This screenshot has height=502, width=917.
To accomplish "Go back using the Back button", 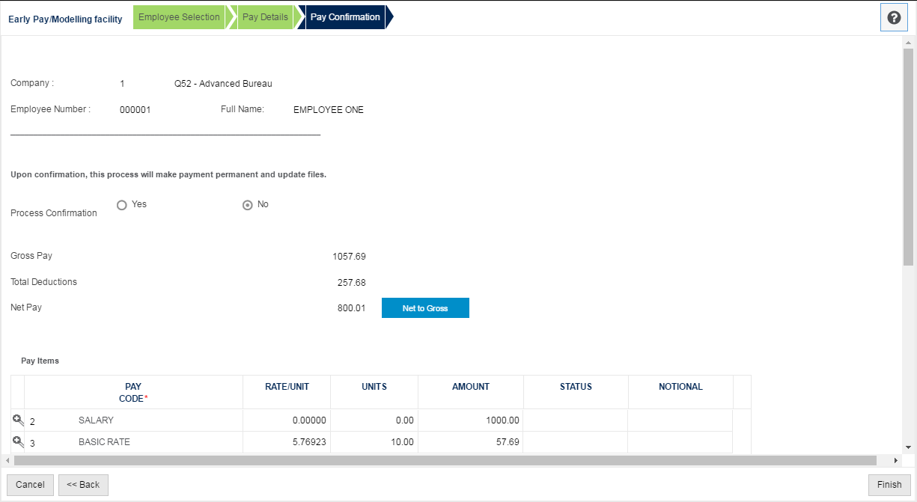I will point(82,485).
